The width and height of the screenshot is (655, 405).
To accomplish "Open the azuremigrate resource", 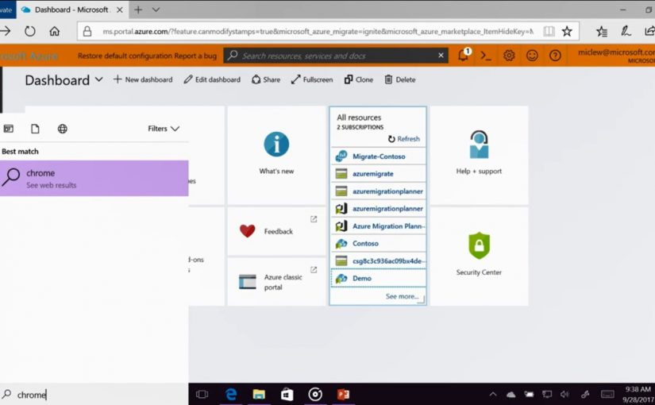I will [x=378, y=173].
